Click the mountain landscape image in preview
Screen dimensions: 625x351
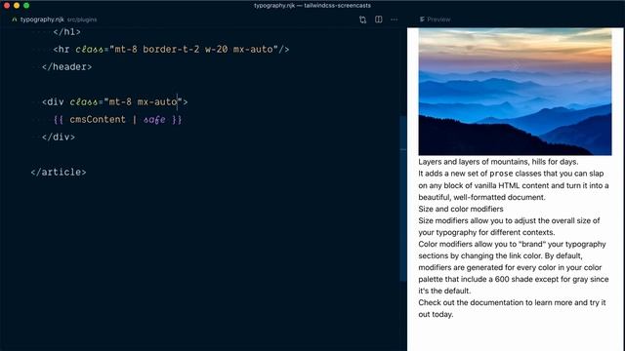[x=515, y=92]
